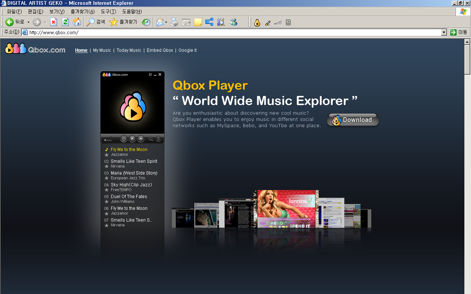This screenshot has width=471, height=294.
Task: Select track 05 Duel Of The Fates
Action: pyautogui.click(x=129, y=197)
